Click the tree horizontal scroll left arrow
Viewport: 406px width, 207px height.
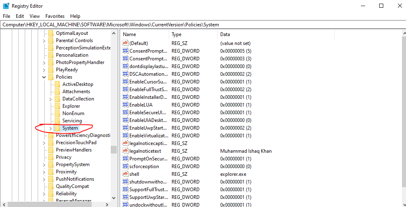3,204
